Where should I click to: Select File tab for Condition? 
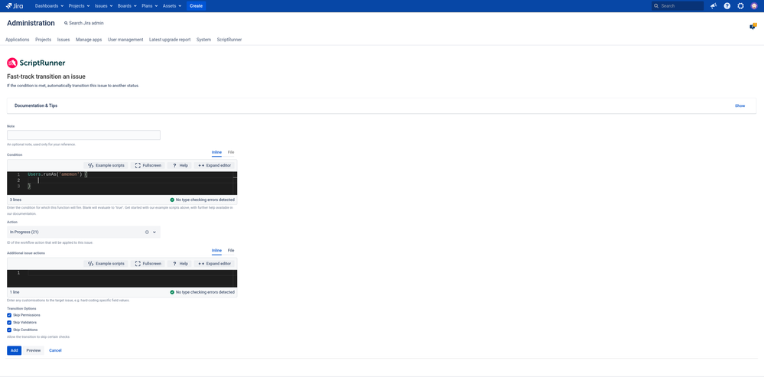[x=231, y=152]
